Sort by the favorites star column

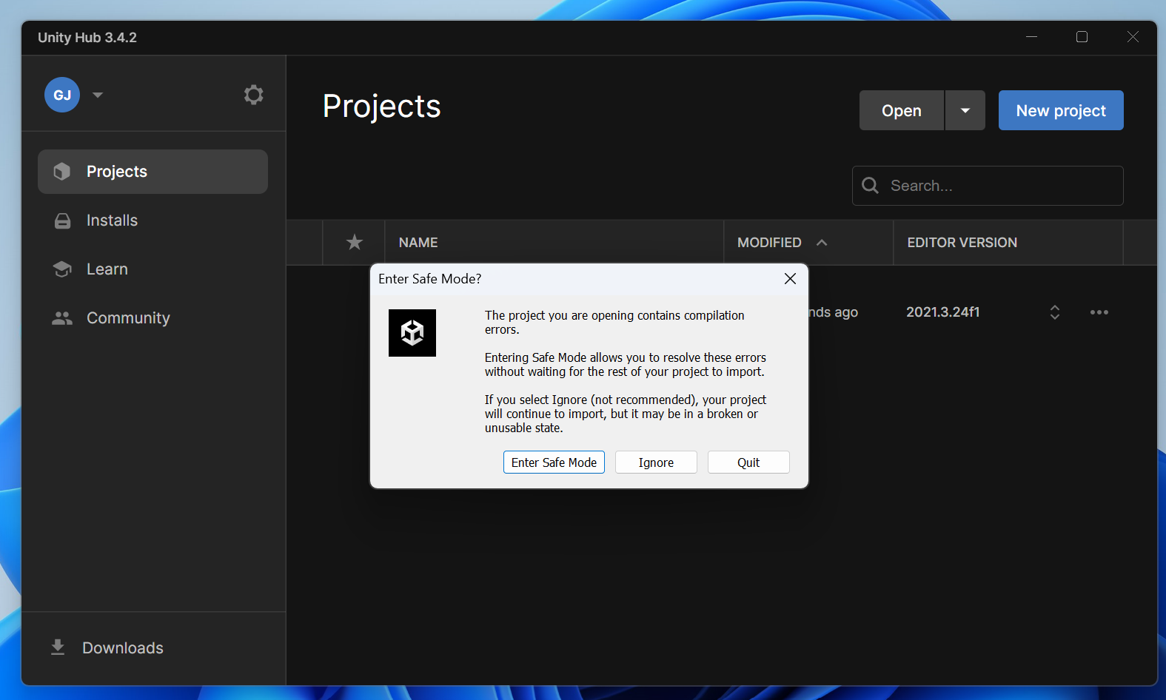(x=355, y=242)
